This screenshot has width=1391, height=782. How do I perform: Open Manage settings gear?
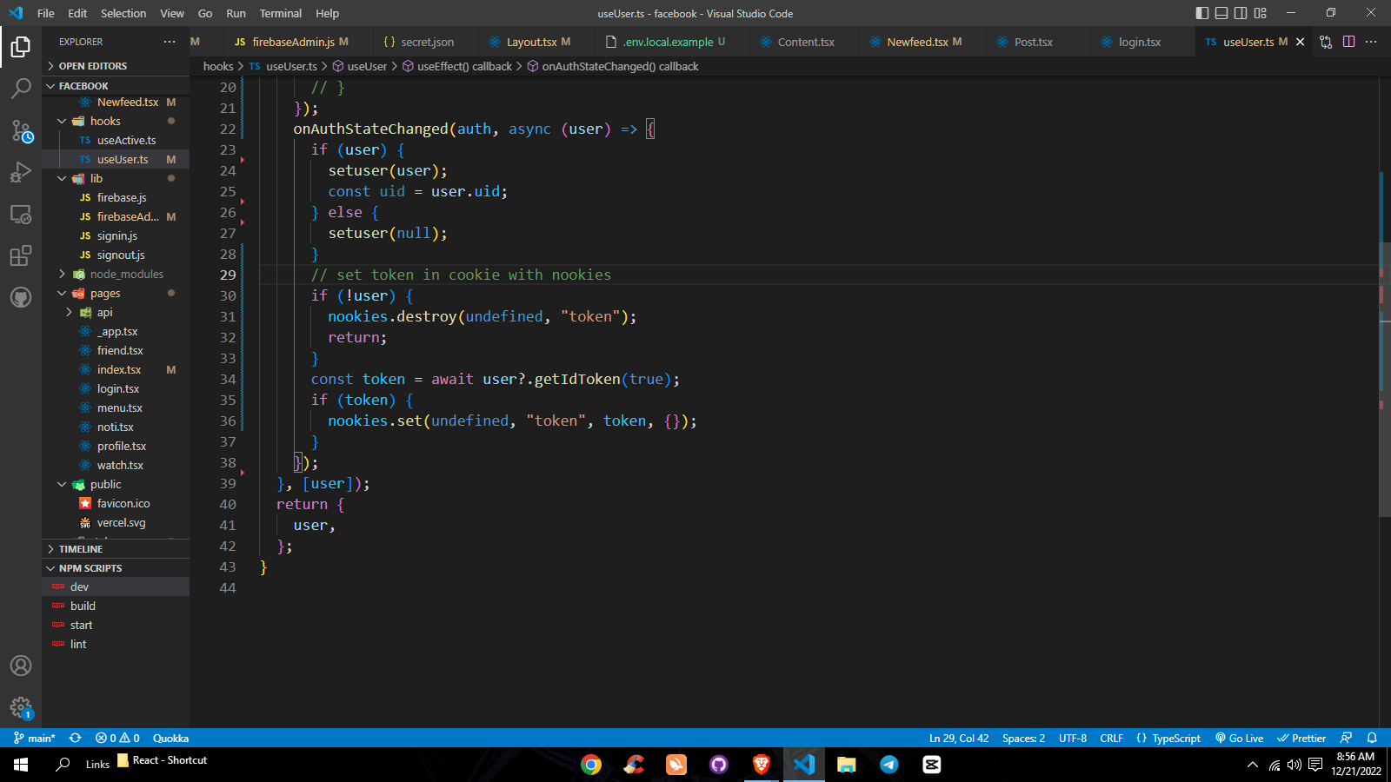click(21, 707)
